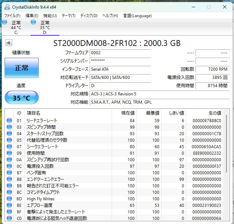Open the ファイル(F) menu
234x224 pixels.
[12, 16]
